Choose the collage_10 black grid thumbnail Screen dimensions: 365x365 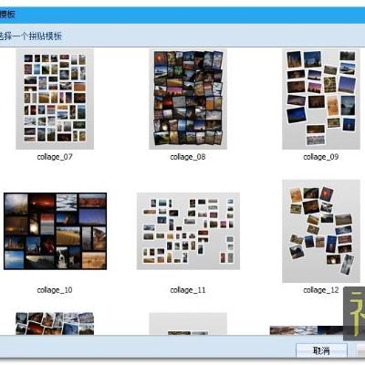55,231
